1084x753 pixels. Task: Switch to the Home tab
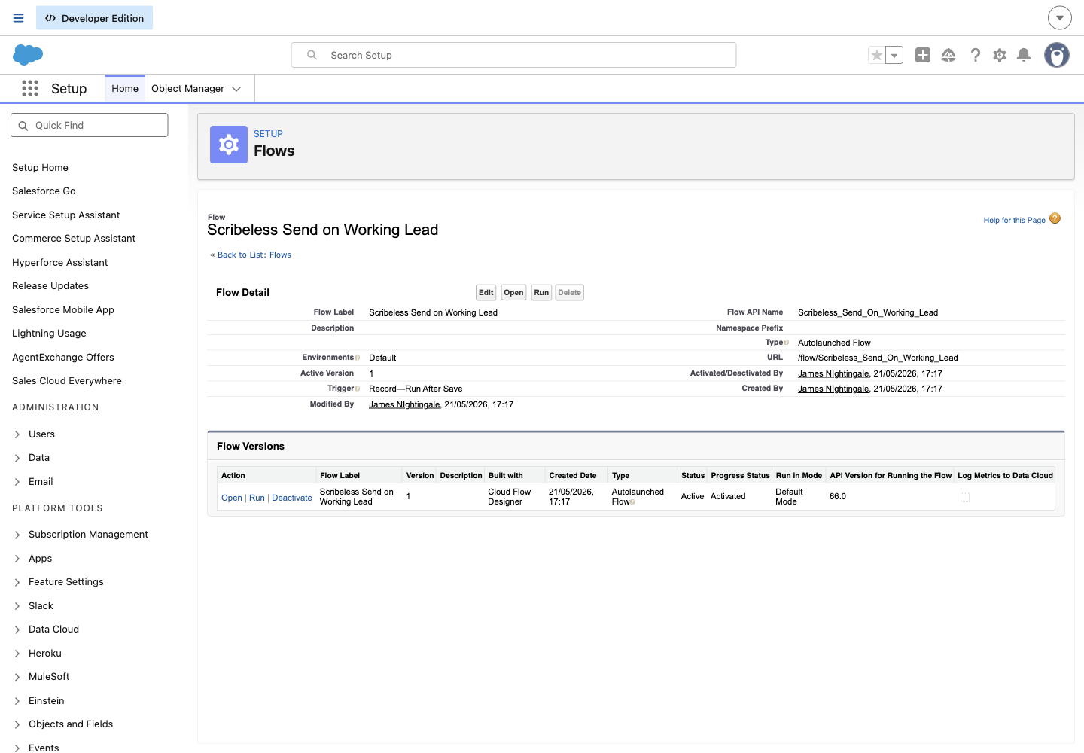click(x=125, y=89)
